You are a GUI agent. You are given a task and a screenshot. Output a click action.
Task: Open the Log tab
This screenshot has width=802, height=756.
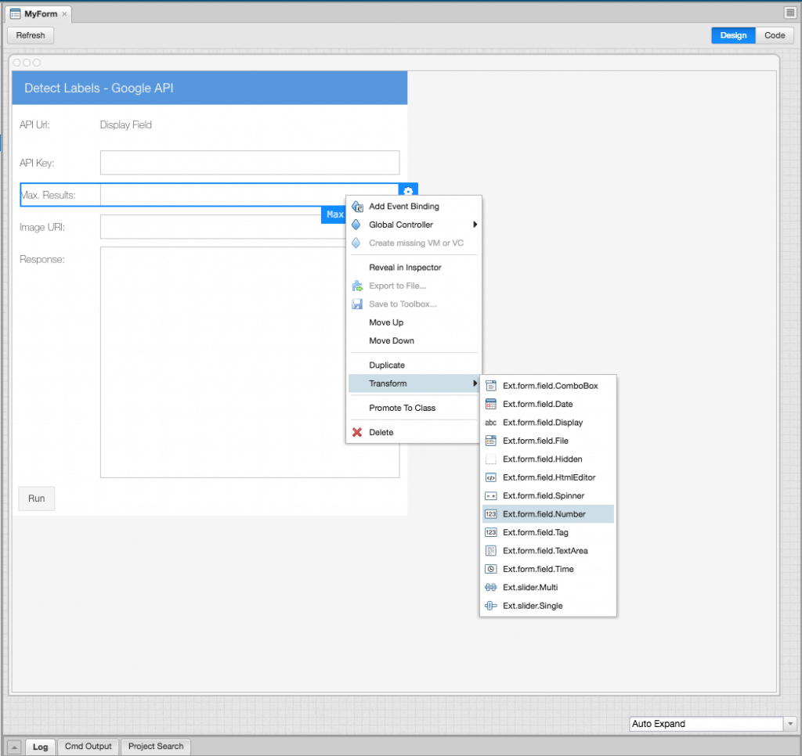click(40, 747)
